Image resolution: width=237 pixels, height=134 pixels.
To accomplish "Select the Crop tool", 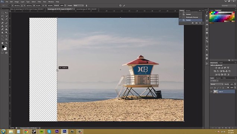I will coord(2,19).
